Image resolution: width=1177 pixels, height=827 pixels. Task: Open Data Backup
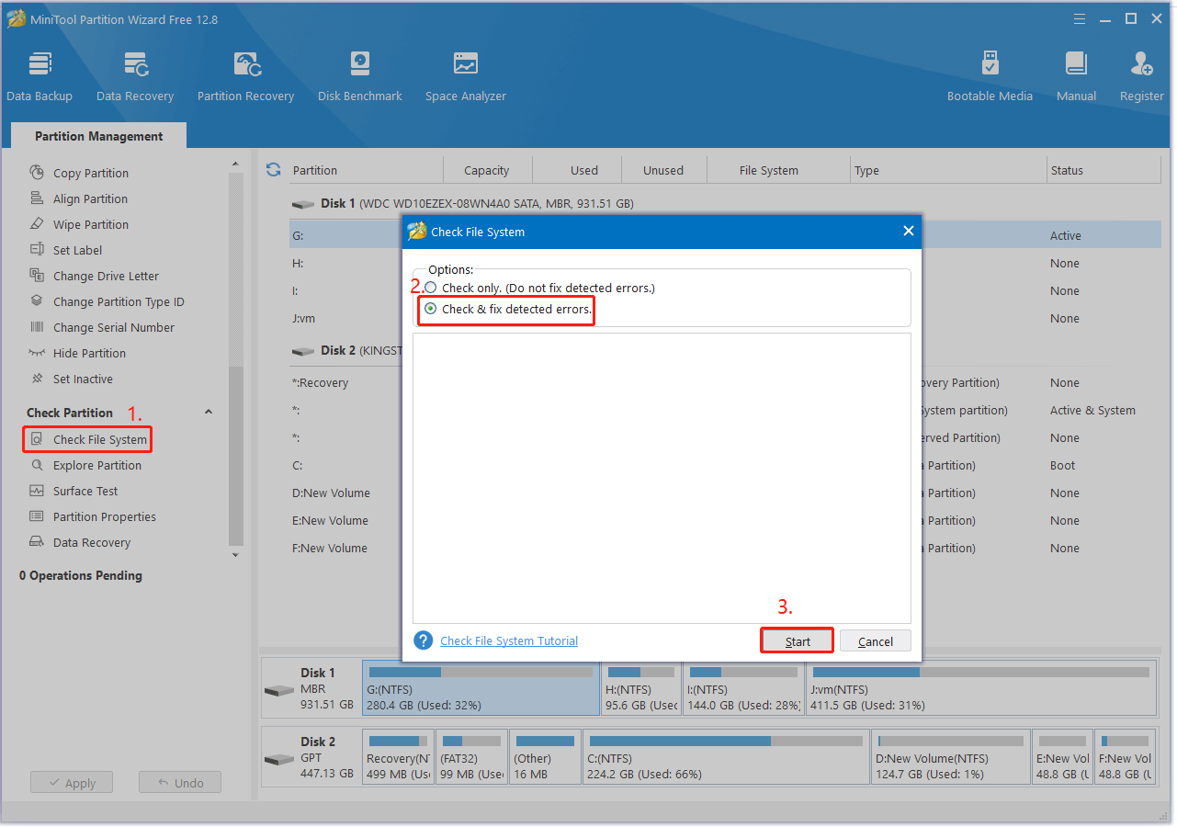pyautogui.click(x=40, y=74)
